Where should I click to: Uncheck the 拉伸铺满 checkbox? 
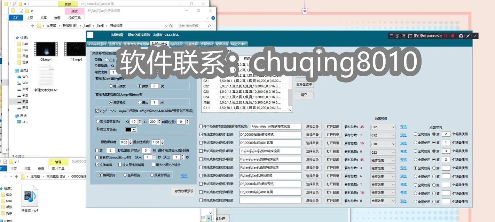click(x=97, y=165)
